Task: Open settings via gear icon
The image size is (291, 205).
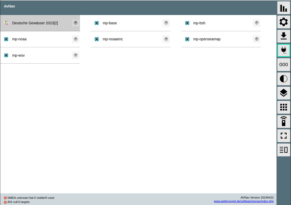Action: click(x=283, y=22)
